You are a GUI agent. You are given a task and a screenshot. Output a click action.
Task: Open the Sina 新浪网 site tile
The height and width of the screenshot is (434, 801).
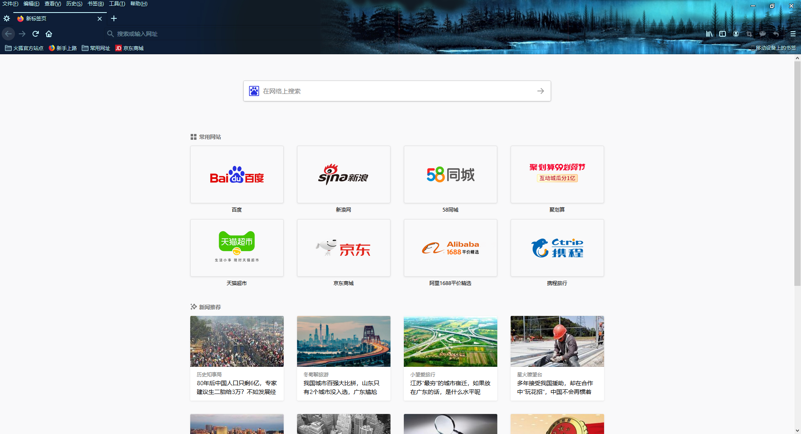pyautogui.click(x=344, y=174)
